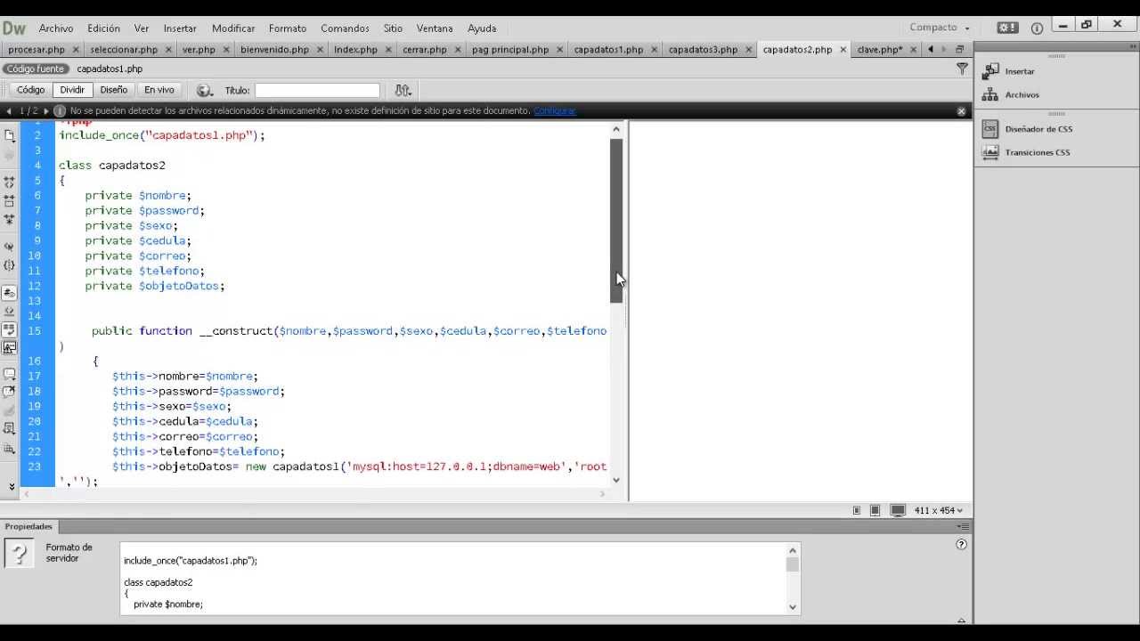Open the Comandos menu
The width and height of the screenshot is (1140, 641).
345,28
